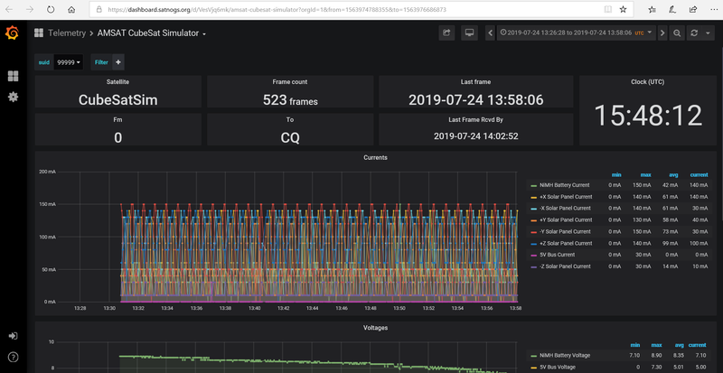Open the Last Frame Rcvd By panel menu
Viewport: 723px width, 373px height.
(x=476, y=119)
